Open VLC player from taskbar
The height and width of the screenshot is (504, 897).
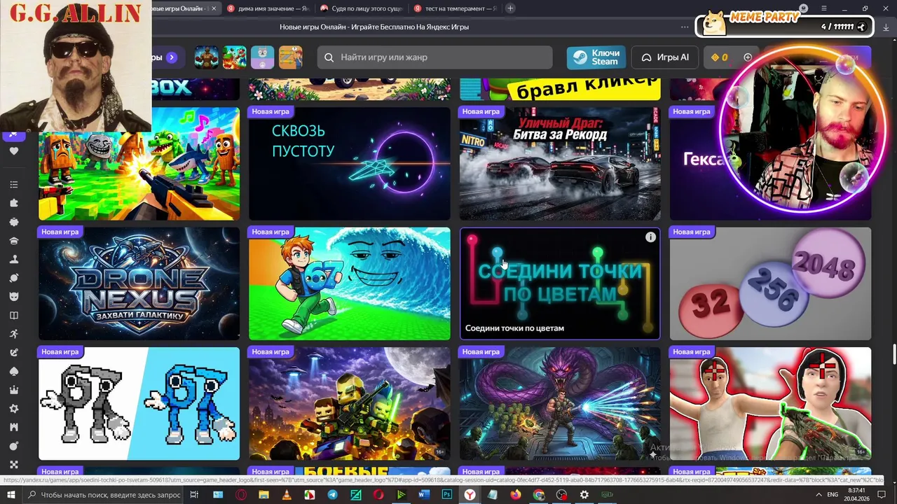pos(287,495)
